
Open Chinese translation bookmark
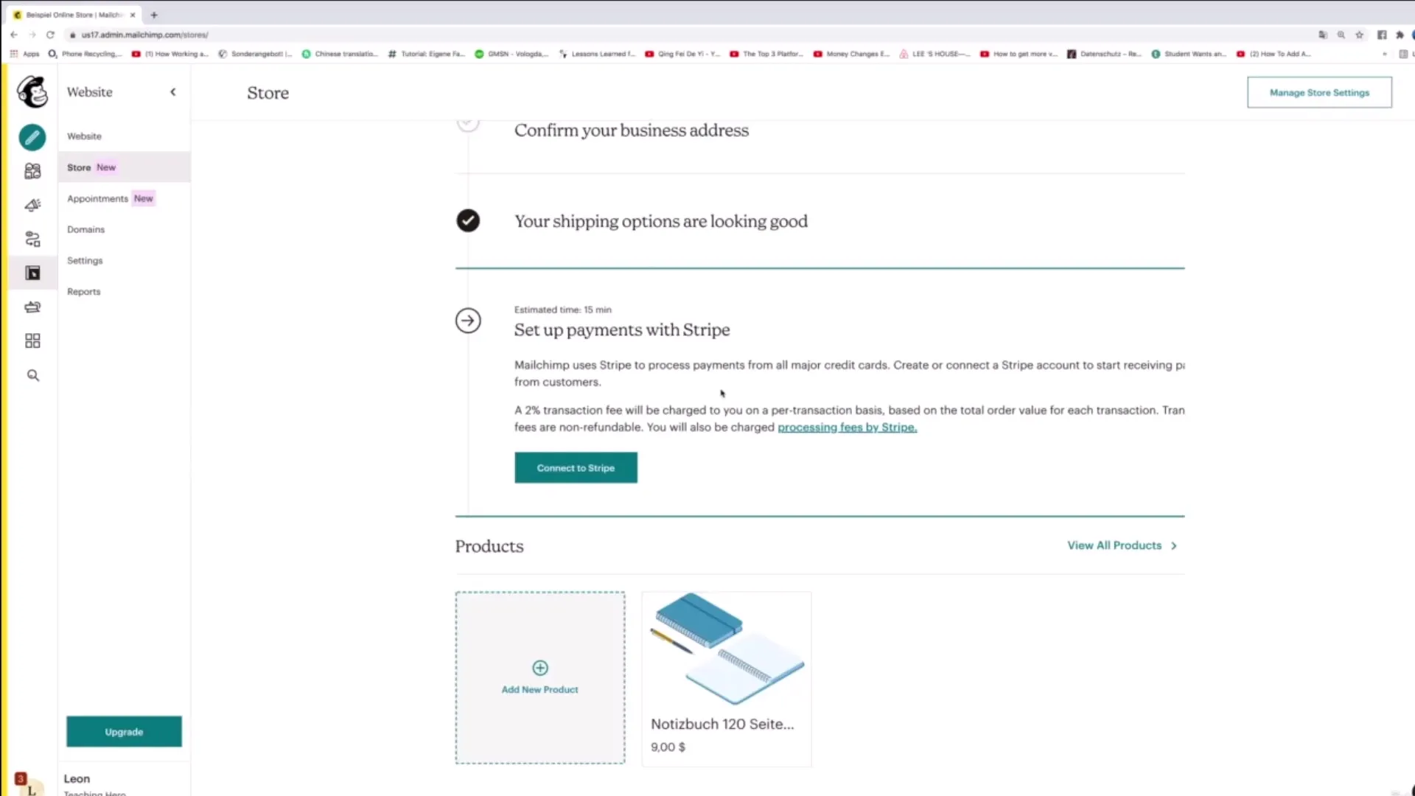click(x=340, y=54)
